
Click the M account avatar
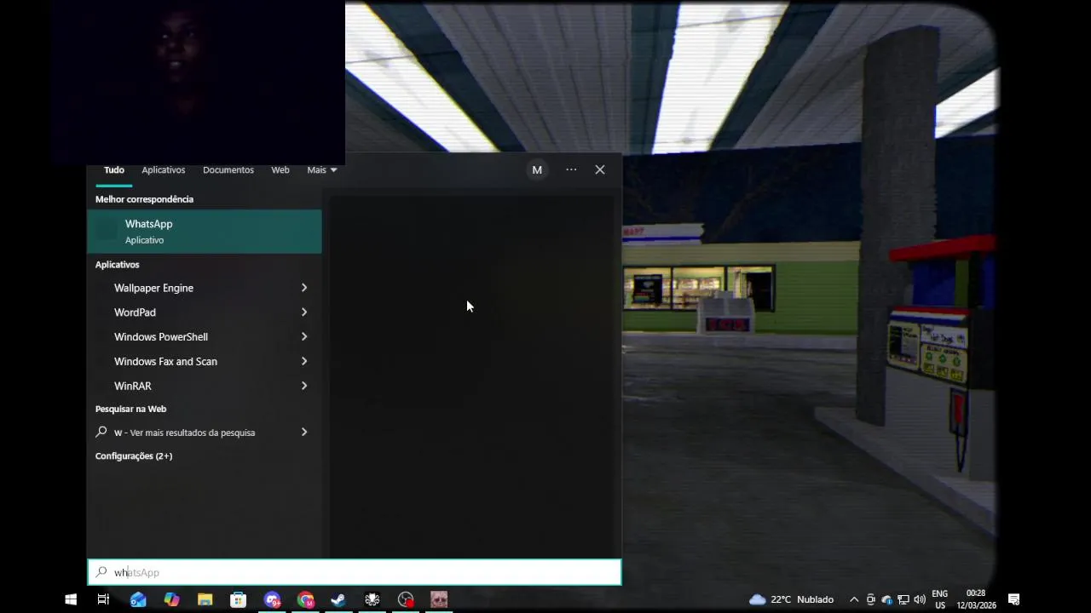pos(537,170)
